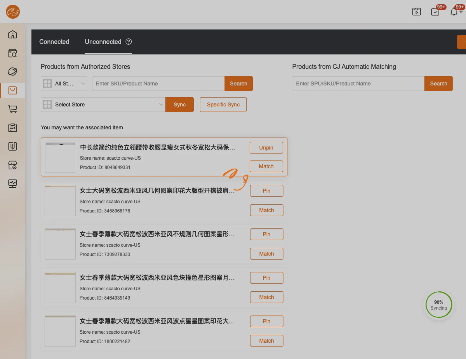The height and width of the screenshot is (359, 466).
Task: Select the highlighted shopping bag sidebar icon
Action: [x=13, y=90]
